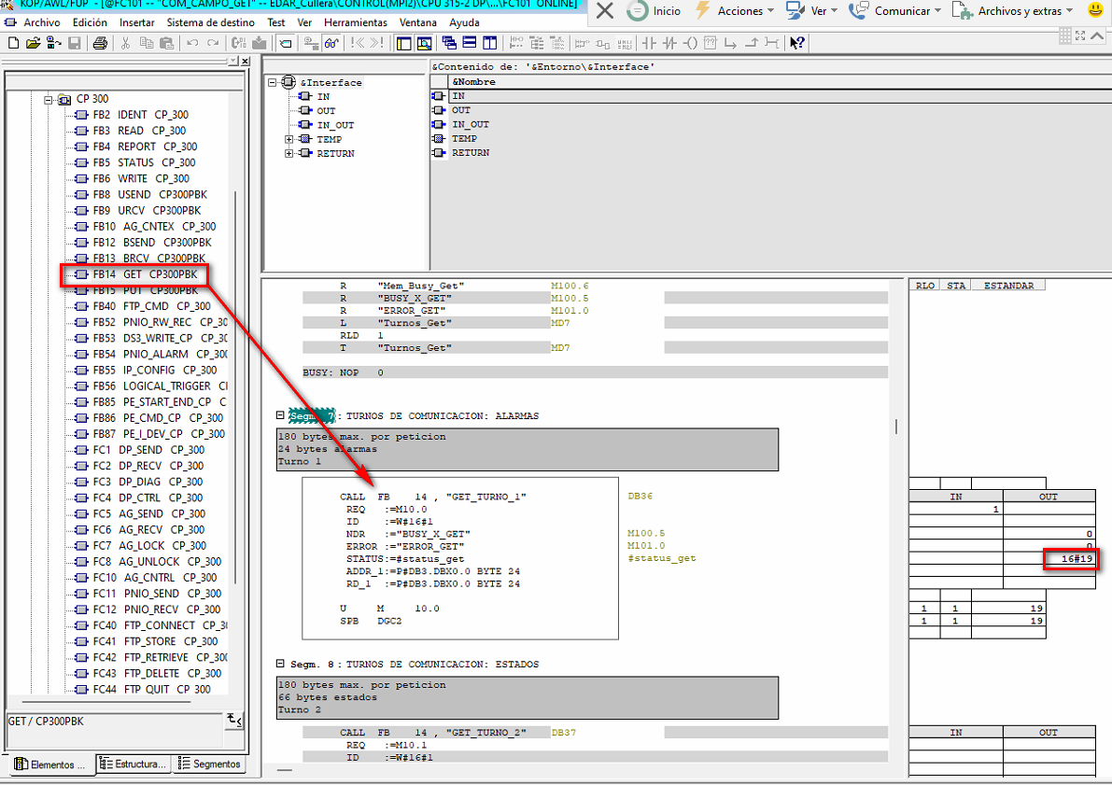Screen dimensions: 1112x785
Task: Click the new document toolbar icon
Action: (12, 43)
